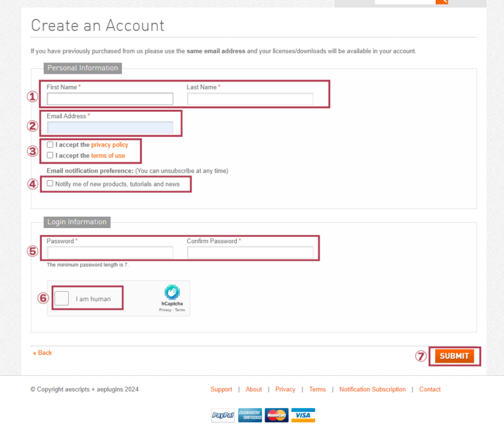This screenshot has width=504, height=429.
Task: Click the PayPal payment icon
Action: pos(223,415)
